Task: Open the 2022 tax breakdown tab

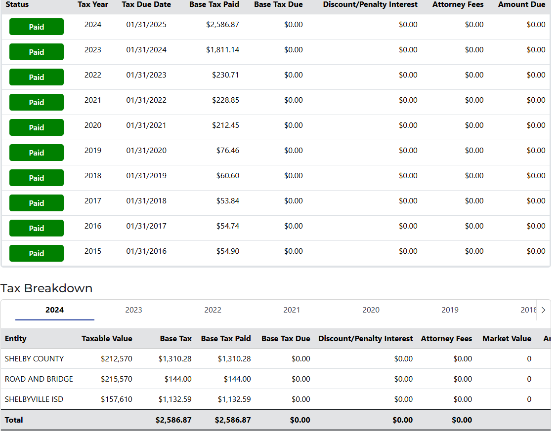Action: pos(213,310)
